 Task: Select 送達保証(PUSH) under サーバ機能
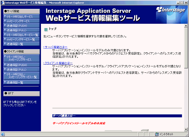22,26
